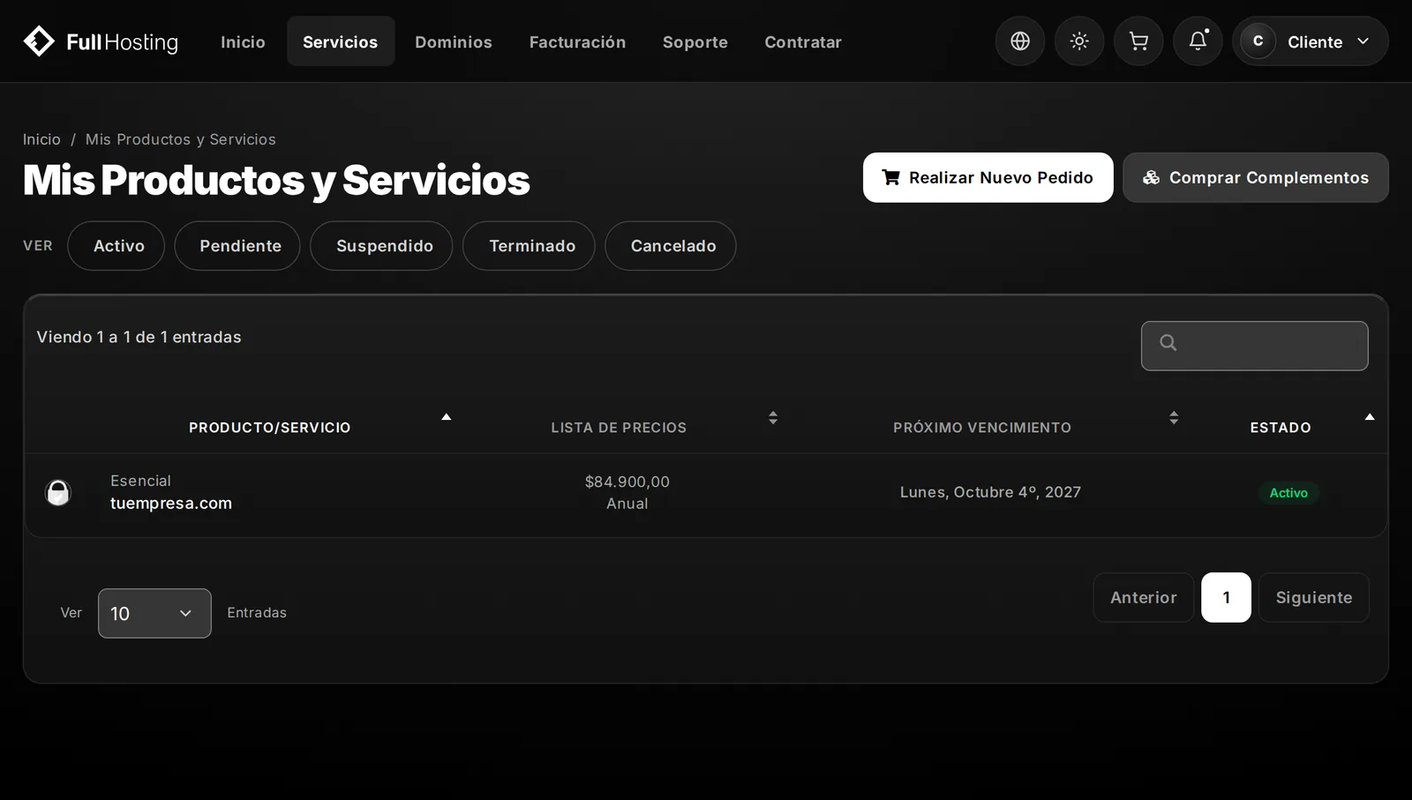Open notifications bell
Screen dimensions: 1412x800
coord(1198,41)
